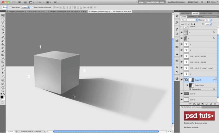Hide Layer 3 visibility eye
Viewport: 219px width, 133px height.
(181, 94)
